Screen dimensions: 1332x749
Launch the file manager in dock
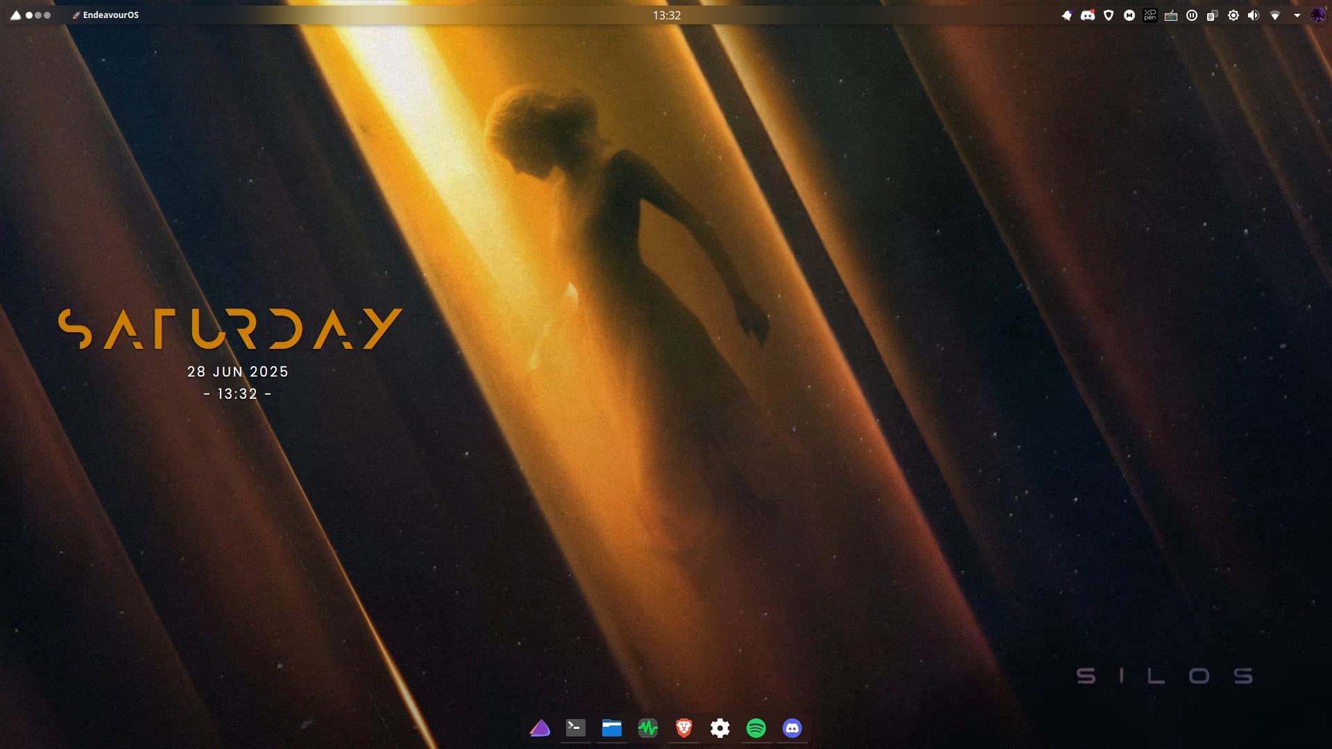click(x=612, y=728)
